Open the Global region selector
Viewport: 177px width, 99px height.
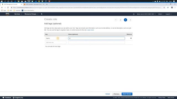pos(160,14)
